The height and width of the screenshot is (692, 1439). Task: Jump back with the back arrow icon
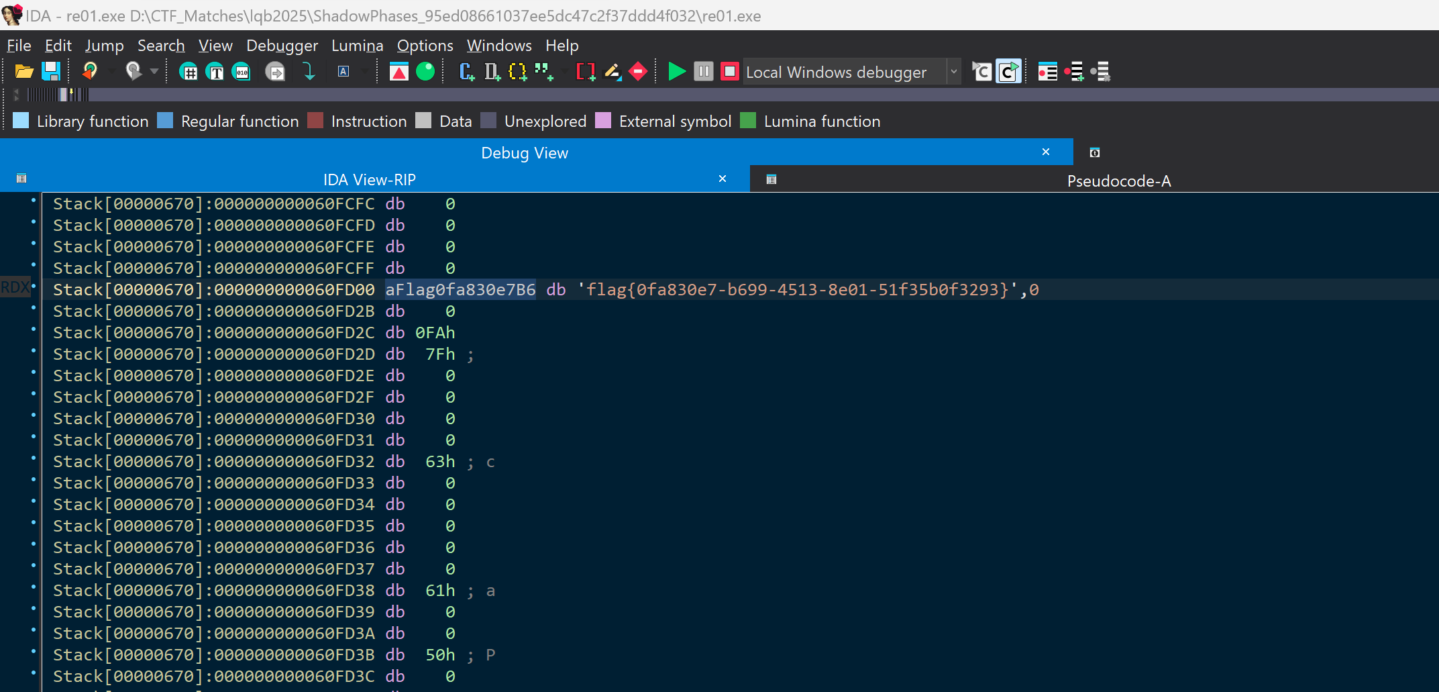(x=89, y=71)
